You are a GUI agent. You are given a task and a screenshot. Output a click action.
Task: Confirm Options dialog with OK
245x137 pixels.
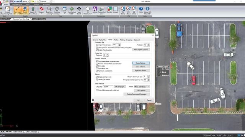pos(139,100)
